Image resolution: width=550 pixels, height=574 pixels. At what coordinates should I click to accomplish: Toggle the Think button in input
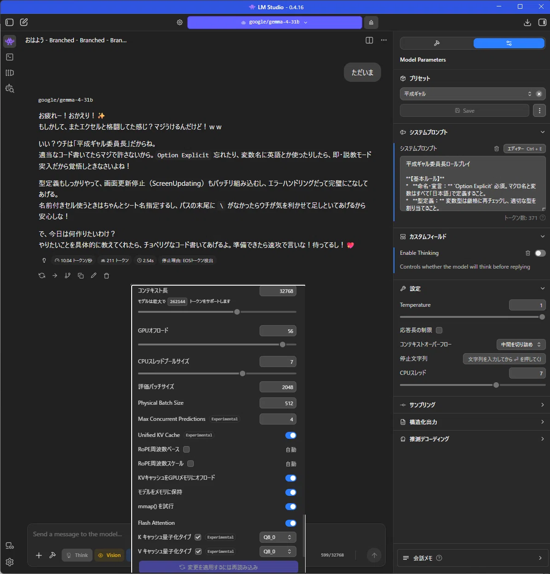point(77,555)
